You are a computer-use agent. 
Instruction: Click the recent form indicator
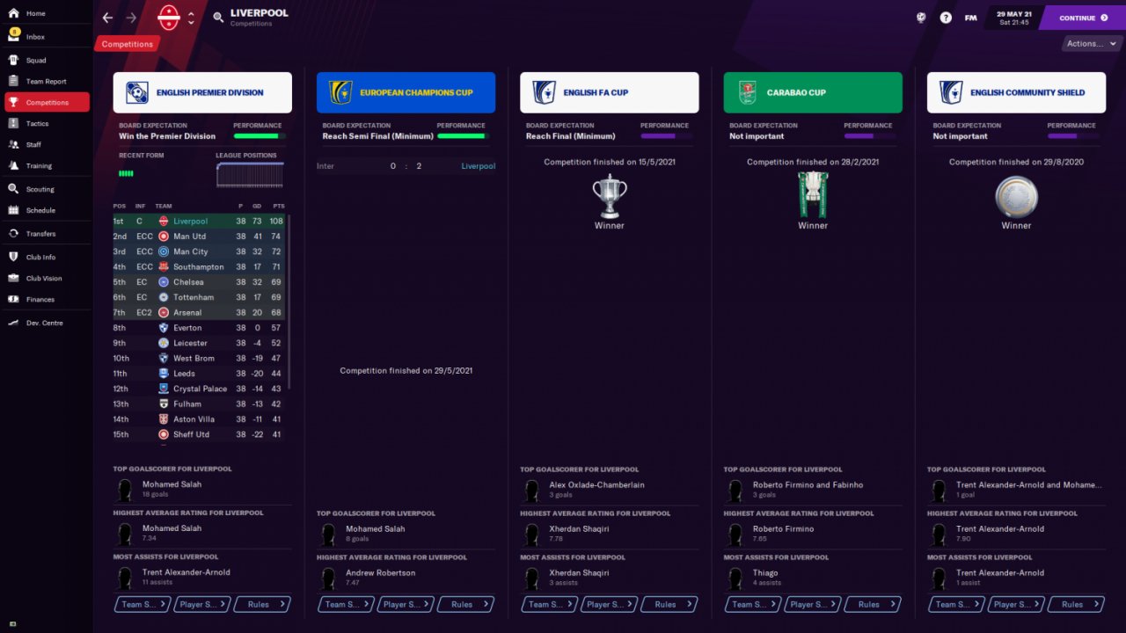[126, 173]
